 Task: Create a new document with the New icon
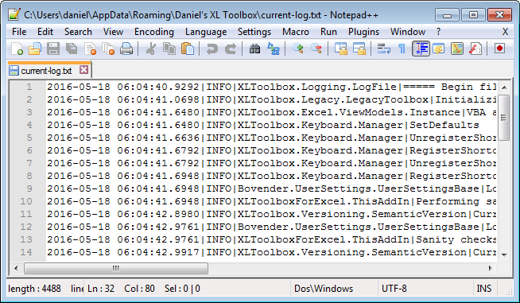17,49
